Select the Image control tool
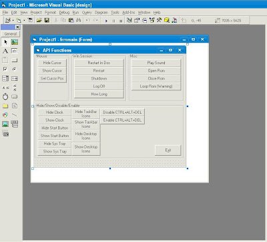267x242 pixels. [5, 124]
